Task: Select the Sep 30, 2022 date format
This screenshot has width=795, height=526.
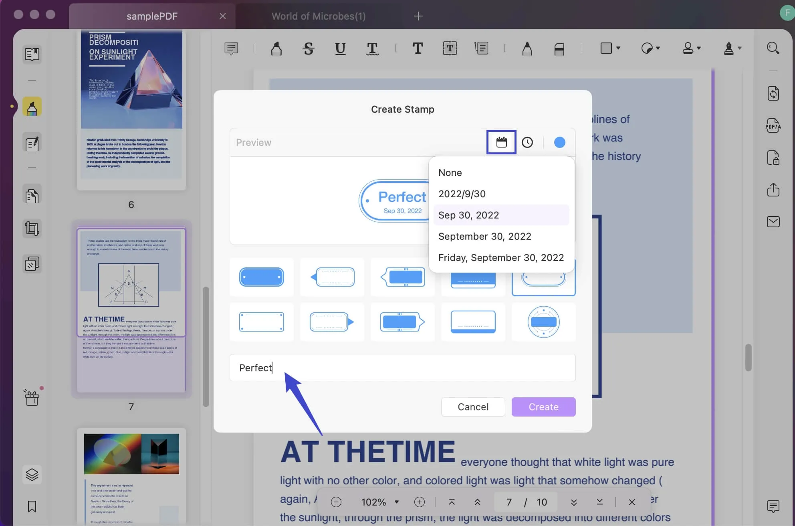Action: (468, 214)
